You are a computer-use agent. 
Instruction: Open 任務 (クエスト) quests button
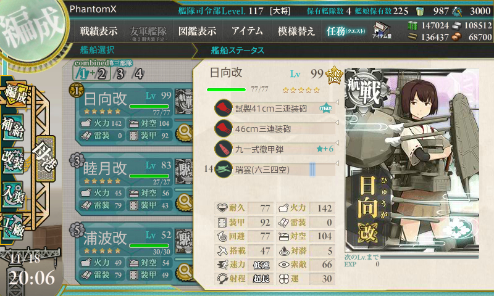coord(346,31)
